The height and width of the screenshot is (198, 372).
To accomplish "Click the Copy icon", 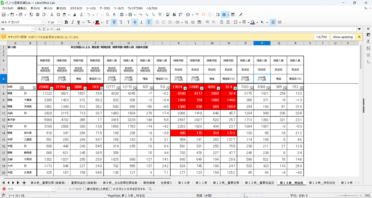I will 58,15.
